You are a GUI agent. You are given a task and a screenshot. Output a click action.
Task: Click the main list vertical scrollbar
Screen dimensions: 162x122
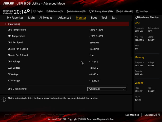(131, 39)
